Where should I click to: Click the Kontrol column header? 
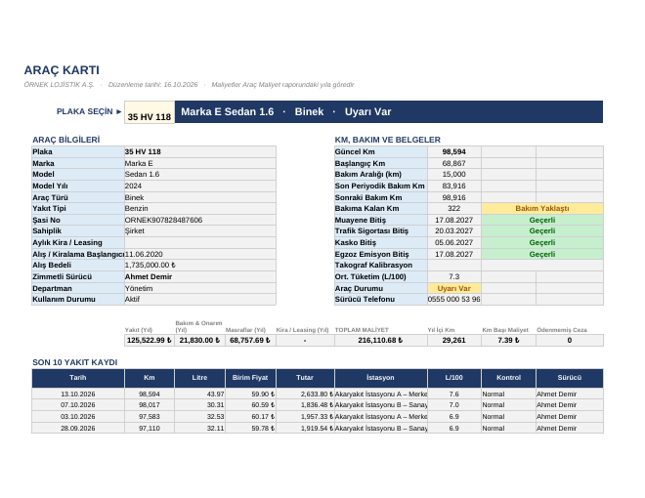point(508,378)
